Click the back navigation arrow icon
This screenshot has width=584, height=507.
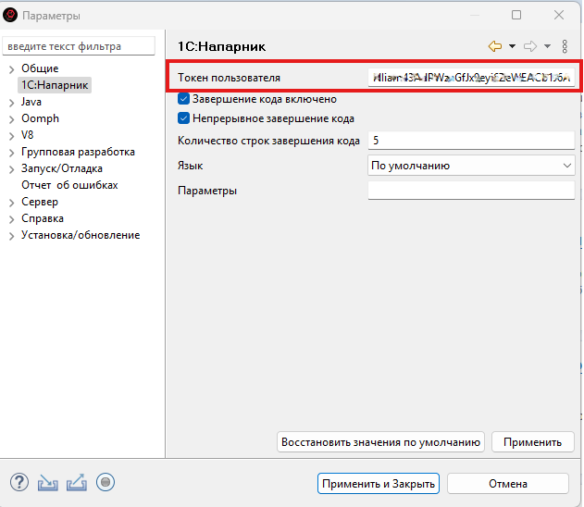(x=495, y=46)
